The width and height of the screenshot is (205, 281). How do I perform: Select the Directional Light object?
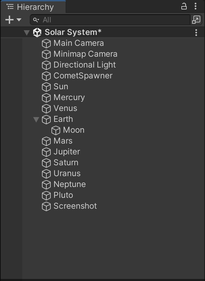[x=102, y=65]
